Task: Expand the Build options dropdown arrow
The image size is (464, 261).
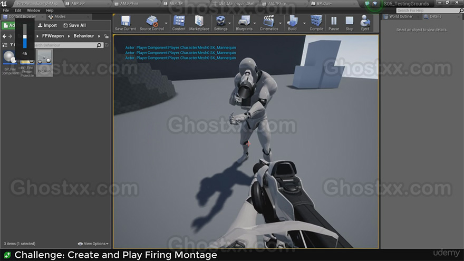Action: (304, 23)
